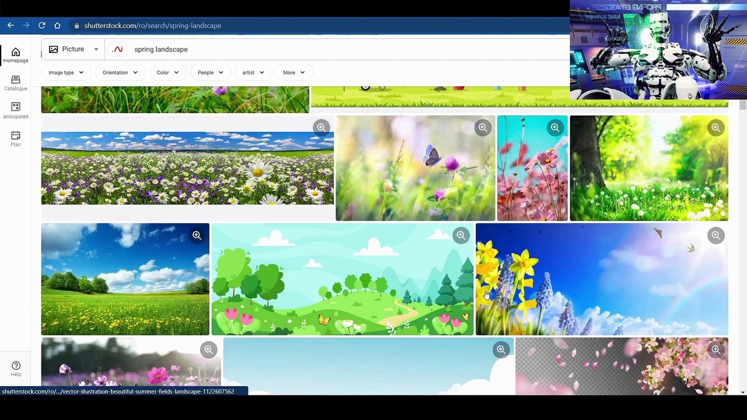Click the shutterstock.com address bar URL

click(x=152, y=26)
